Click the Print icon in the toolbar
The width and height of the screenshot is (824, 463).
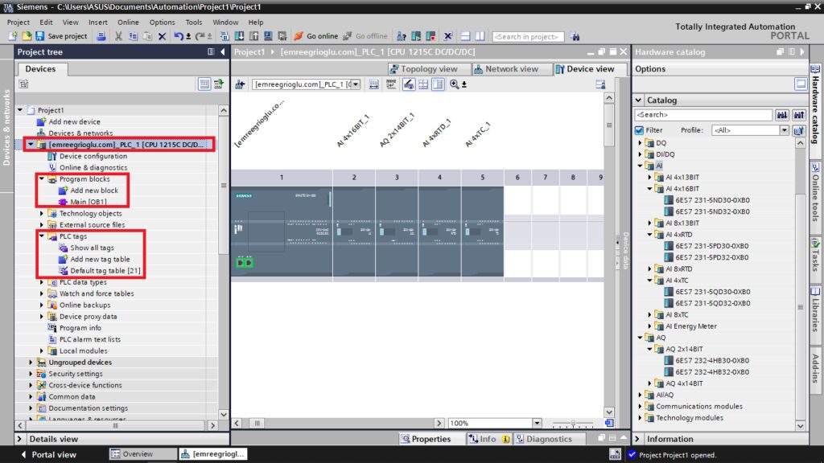[x=101, y=36]
